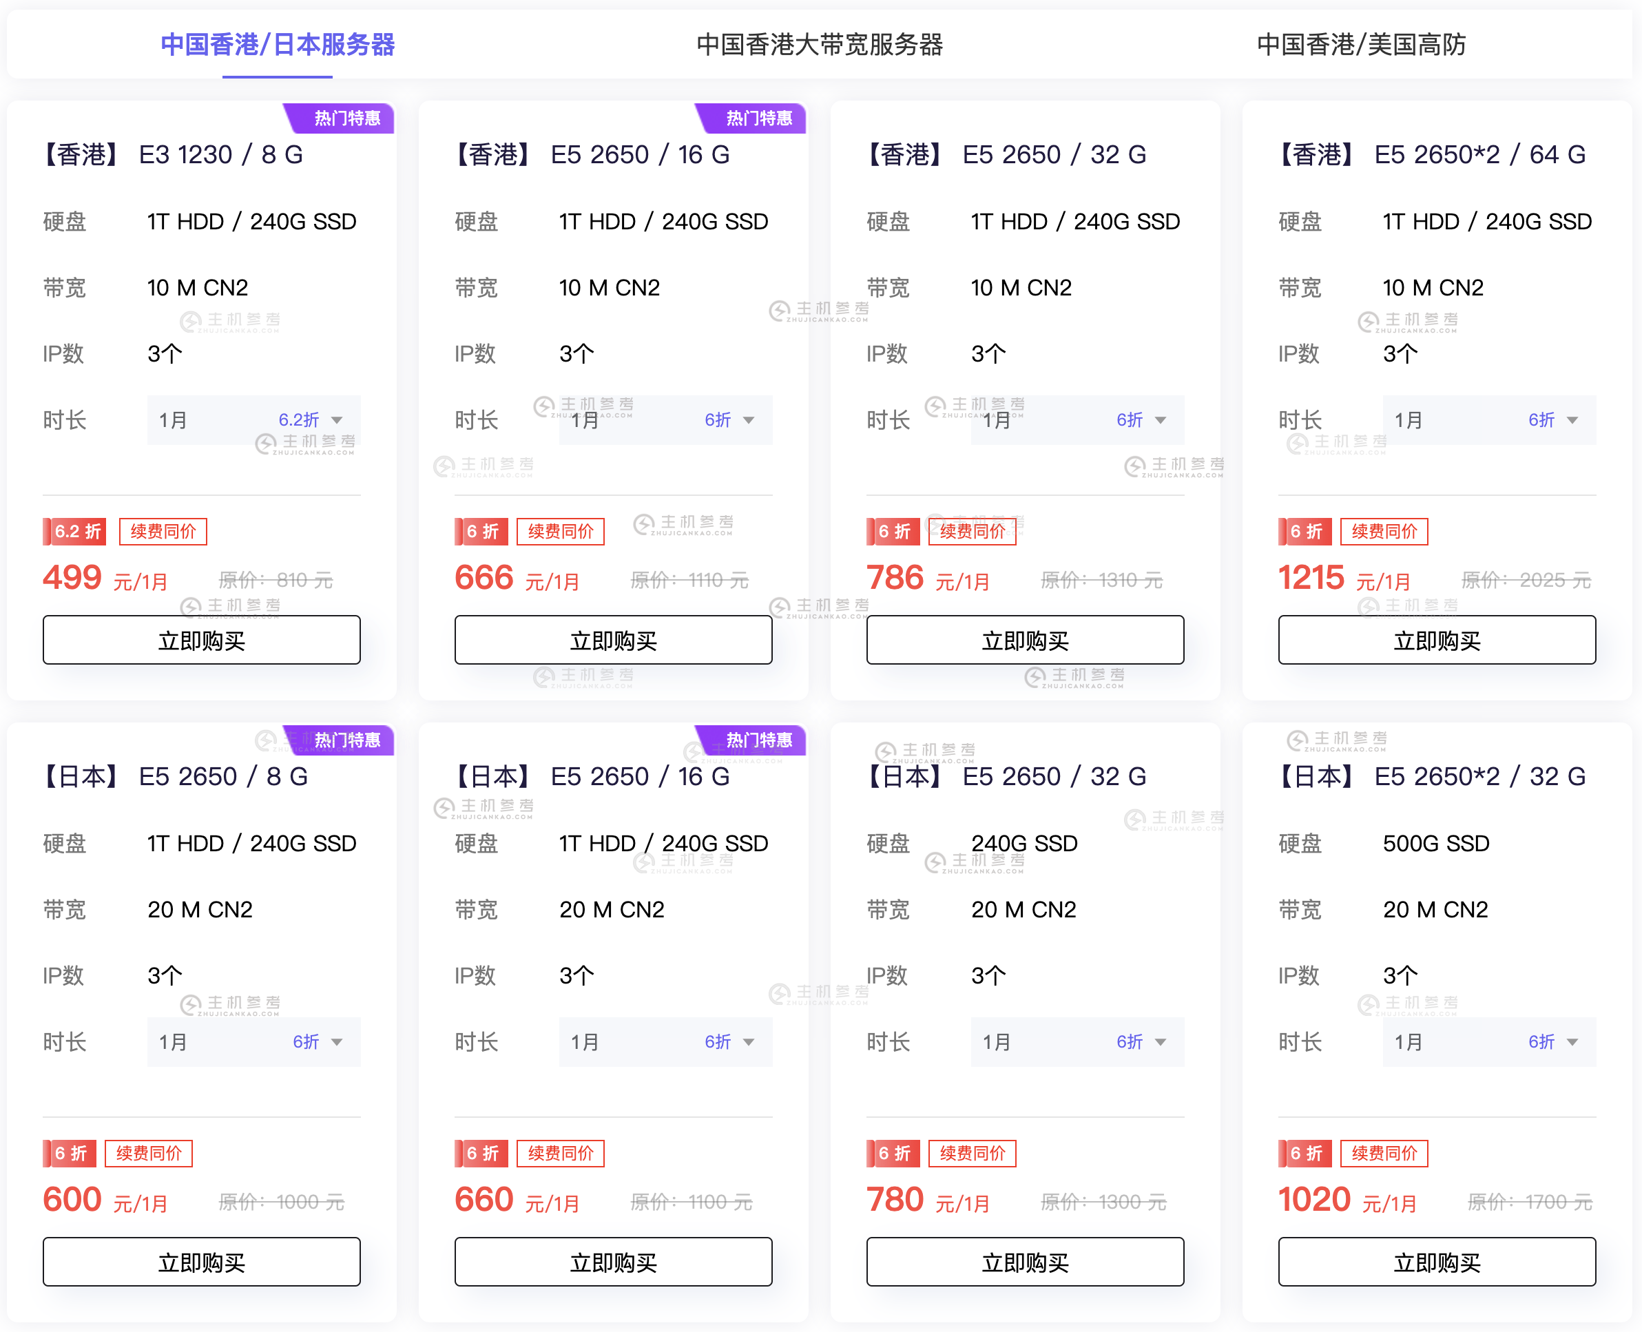Viewport: 1642px width, 1332px height.
Task: Click 立即购买 on the 660元 Japan plan
Action: pyautogui.click(x=612, y=1262)
